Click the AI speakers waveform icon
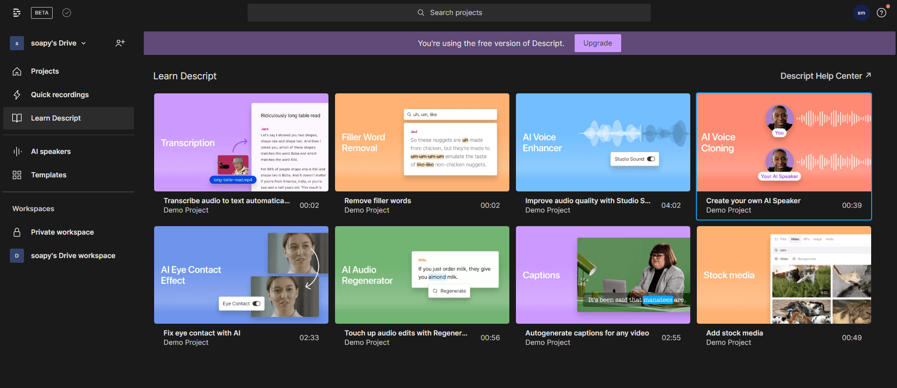 pos(17,152)
